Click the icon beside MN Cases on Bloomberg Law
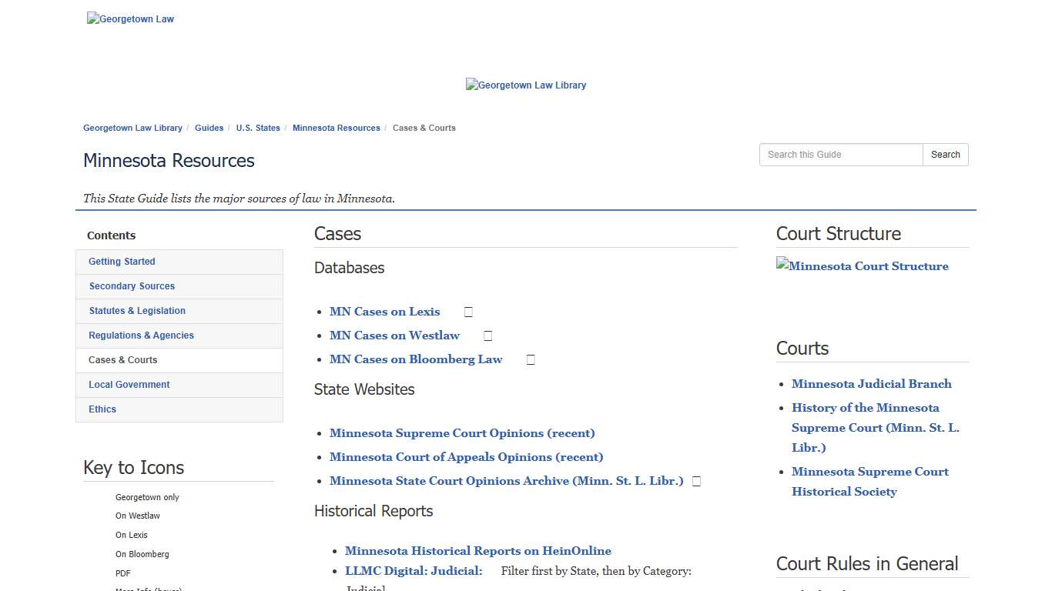 point(530,359)
